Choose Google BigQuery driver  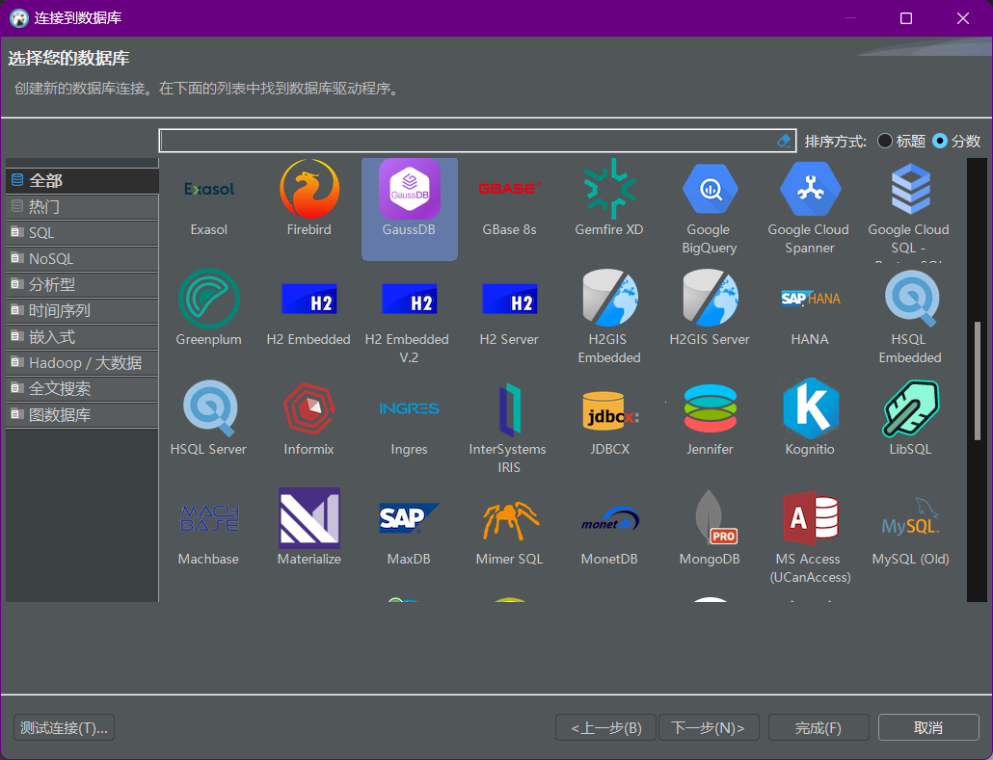(x=710, y=207)
